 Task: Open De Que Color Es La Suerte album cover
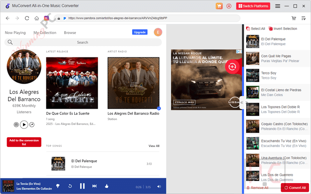click(x=72, y=83)
